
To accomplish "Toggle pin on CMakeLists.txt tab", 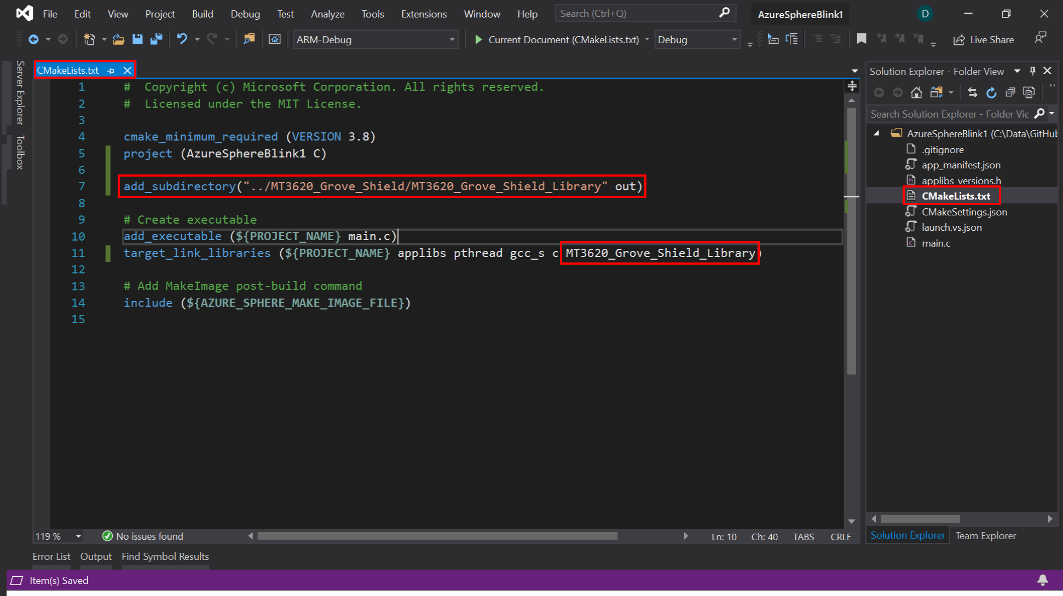I will (111, 71).
